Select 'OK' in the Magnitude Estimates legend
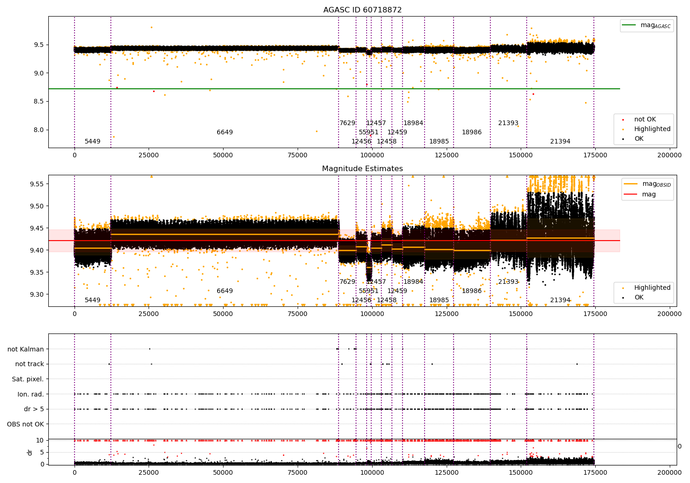The height and width of the screenshot is (483, 690). pyautogui.click(x=639, y=297)
